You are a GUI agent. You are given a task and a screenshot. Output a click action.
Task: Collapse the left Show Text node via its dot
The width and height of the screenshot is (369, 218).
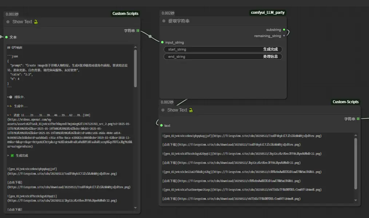tap(8, 22)
